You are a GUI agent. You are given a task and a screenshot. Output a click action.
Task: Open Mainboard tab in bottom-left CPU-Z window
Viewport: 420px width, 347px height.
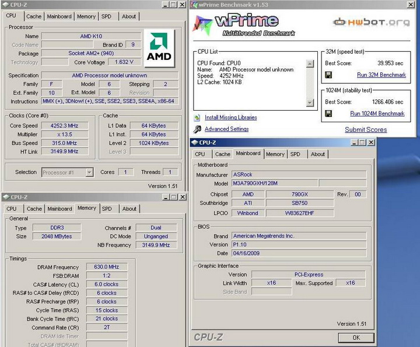[60, 209]
